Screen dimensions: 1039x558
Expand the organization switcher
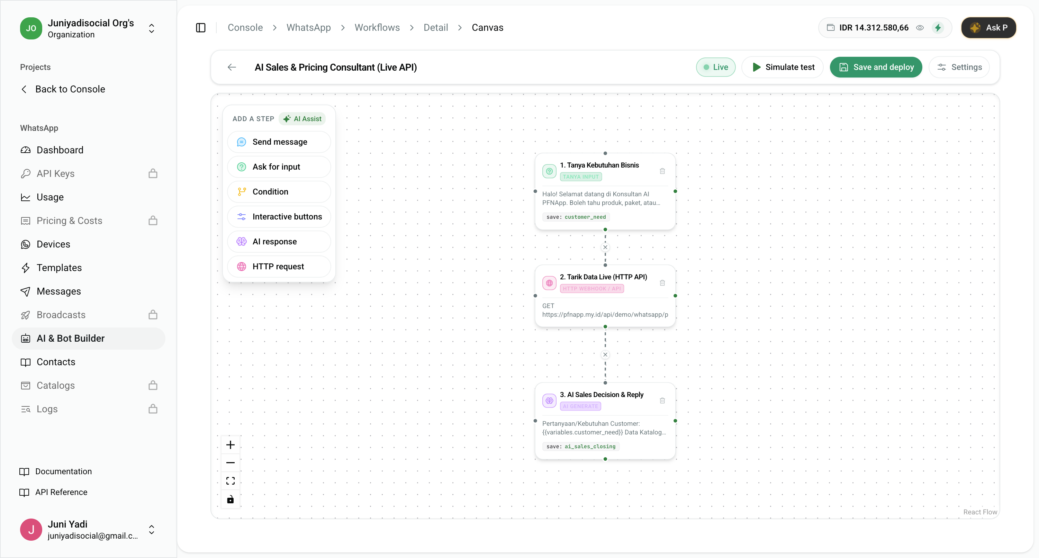(152, 28)
